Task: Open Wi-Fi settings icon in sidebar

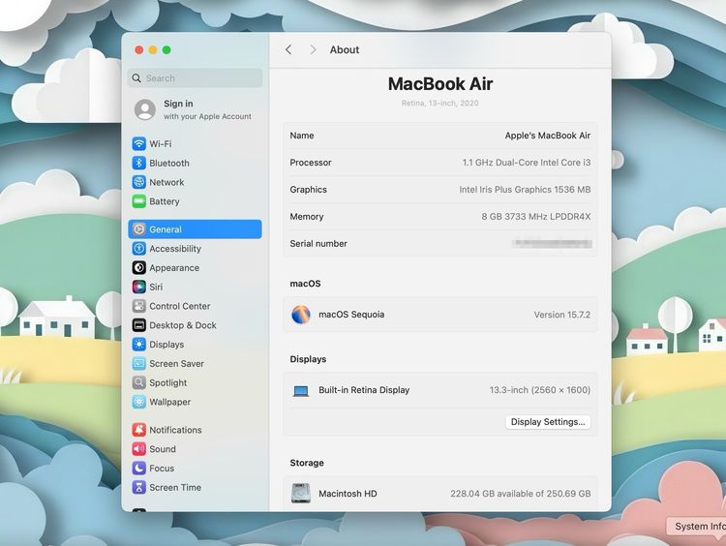Action: point(138,143)
